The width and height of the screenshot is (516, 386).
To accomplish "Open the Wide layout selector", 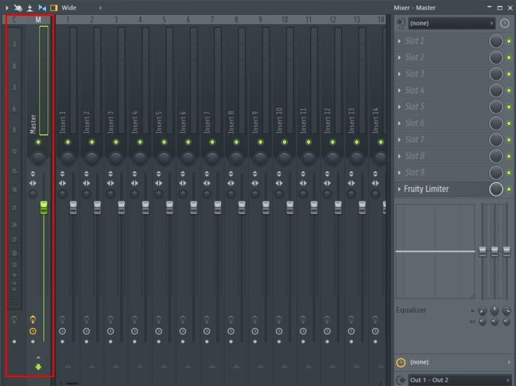I will coord(69,8).
